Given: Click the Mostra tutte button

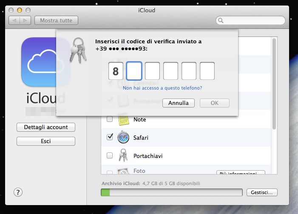Looking at the screenshot, I should (x=56, y=20).
